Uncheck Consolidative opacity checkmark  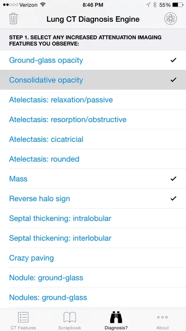pyautogui.click(x=173, y=80)
